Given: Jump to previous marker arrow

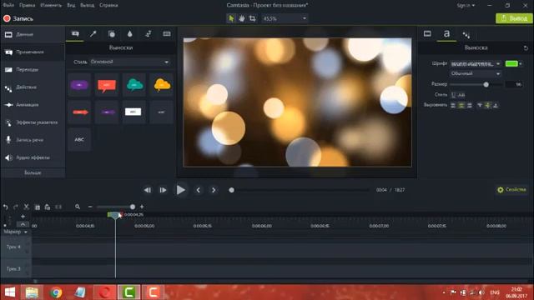Looking at the screenshot, I should click(199, 190).
